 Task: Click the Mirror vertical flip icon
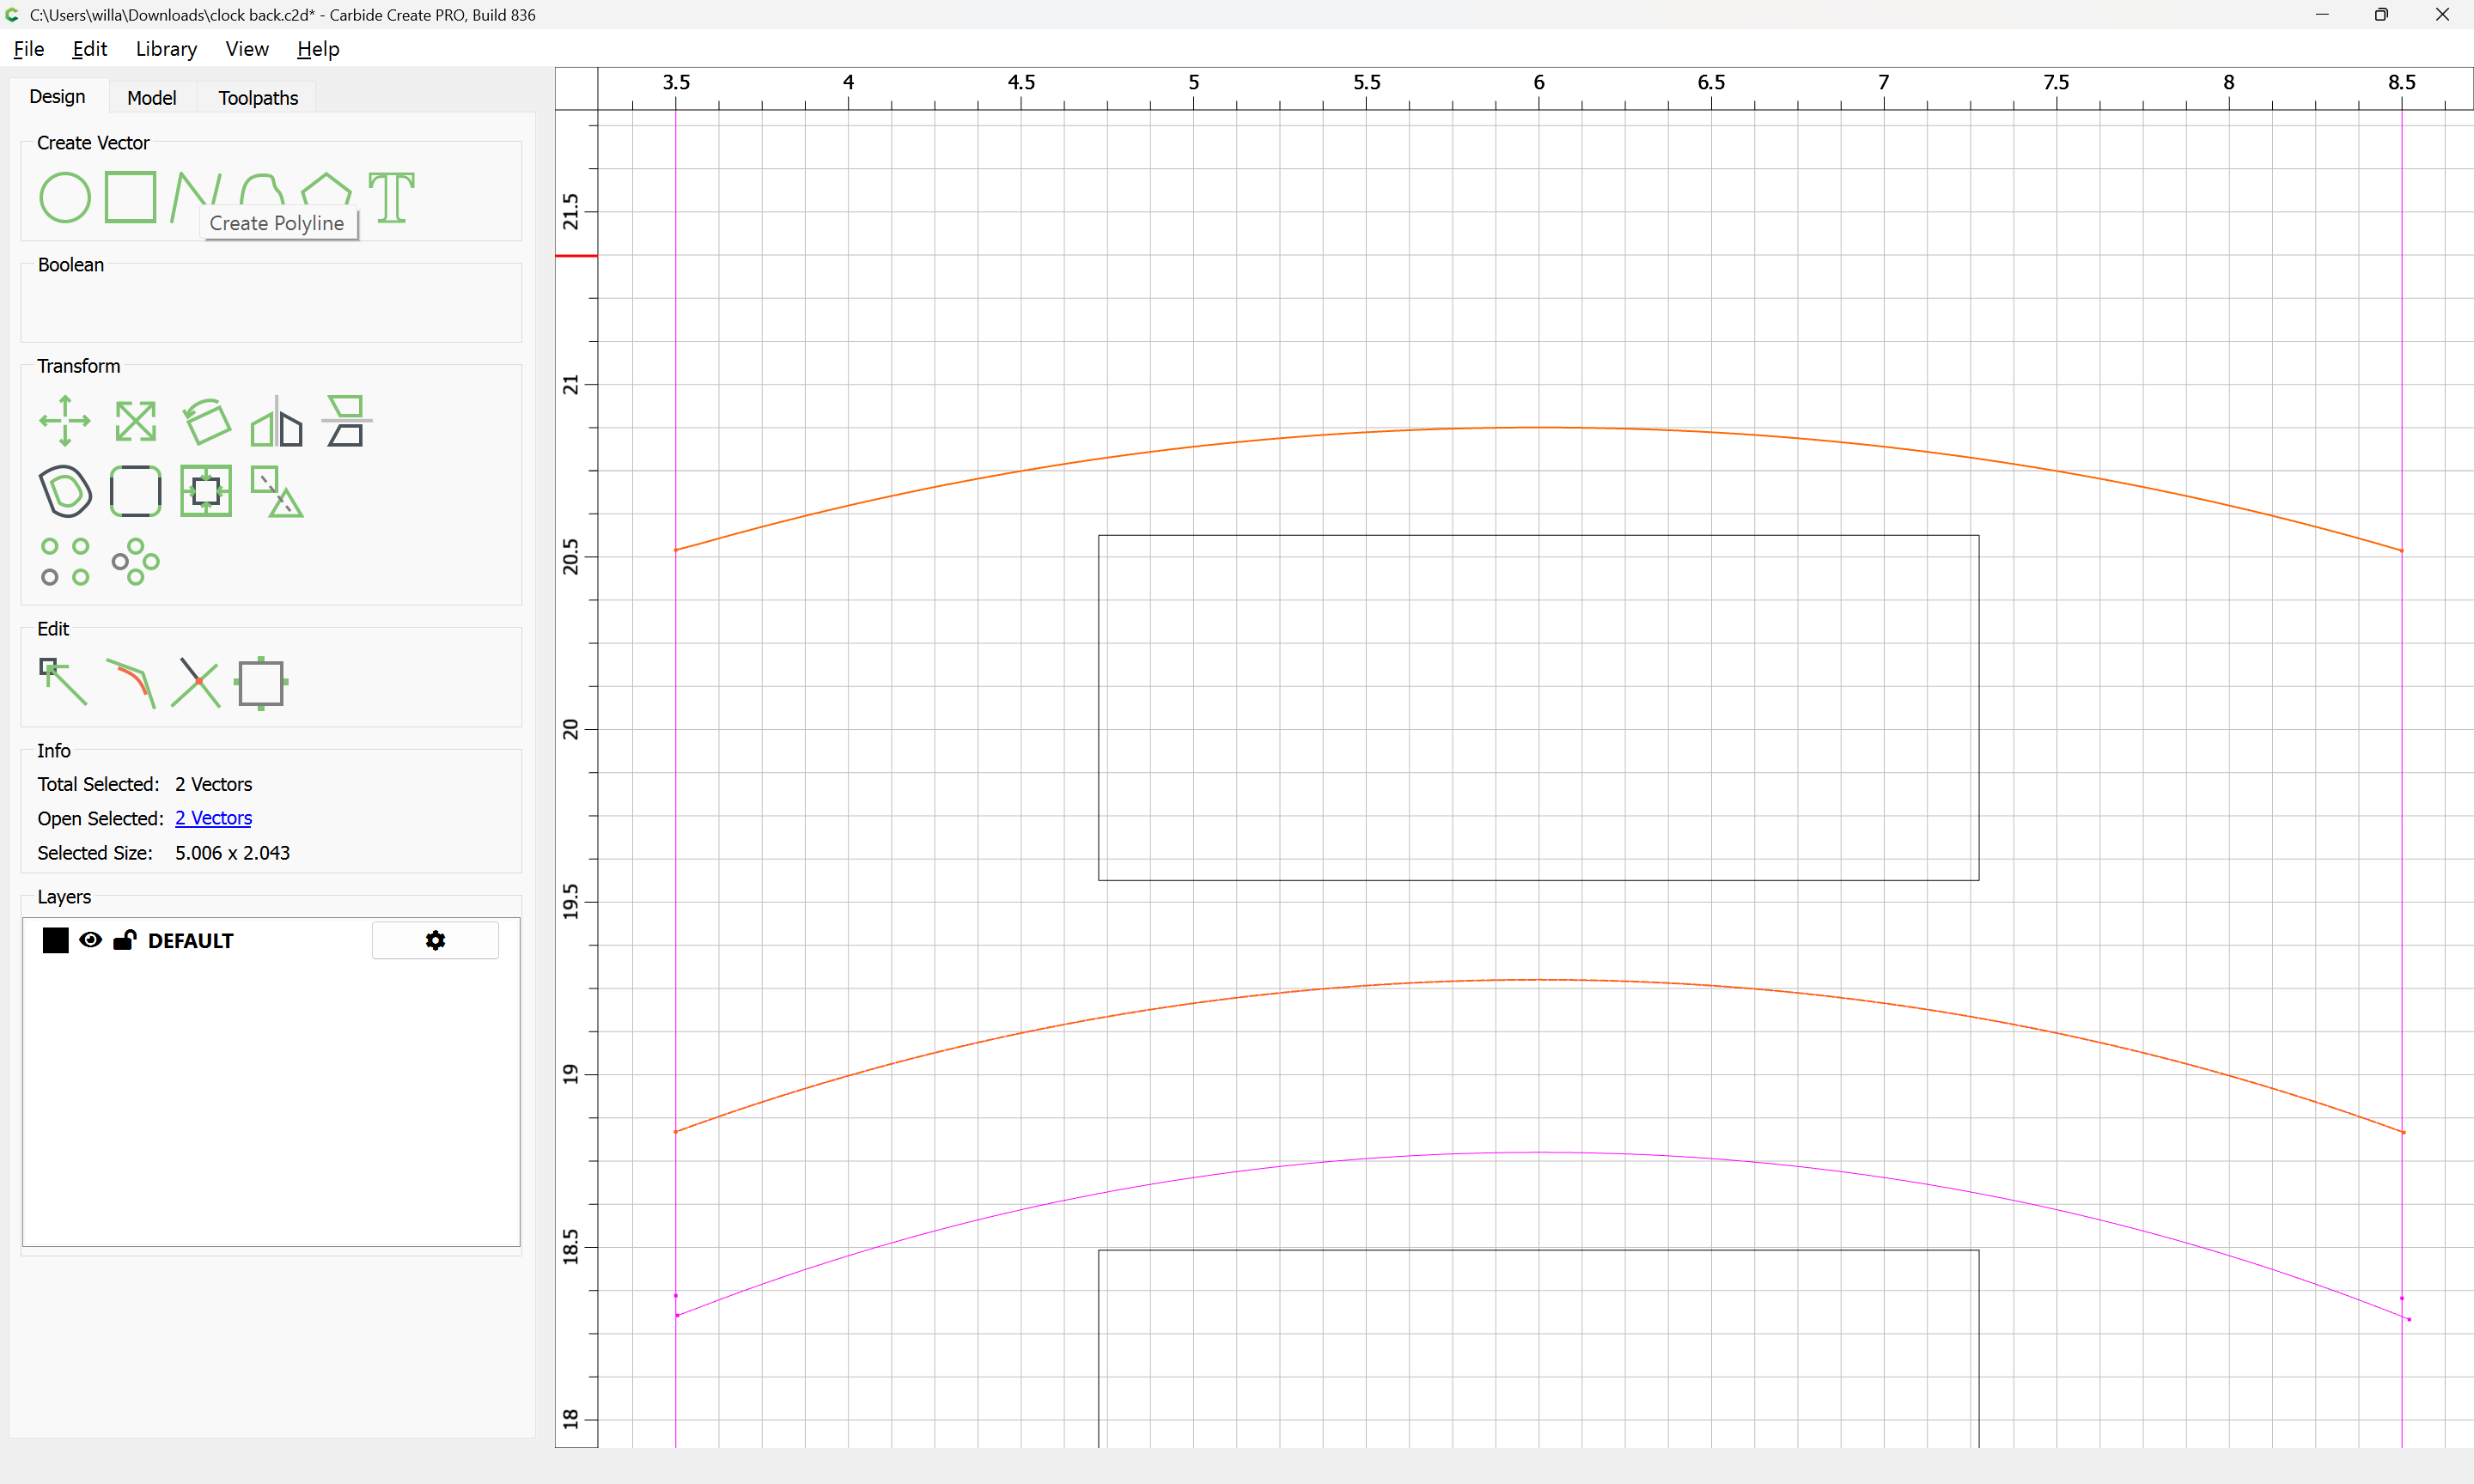click(x=347, y=421)
